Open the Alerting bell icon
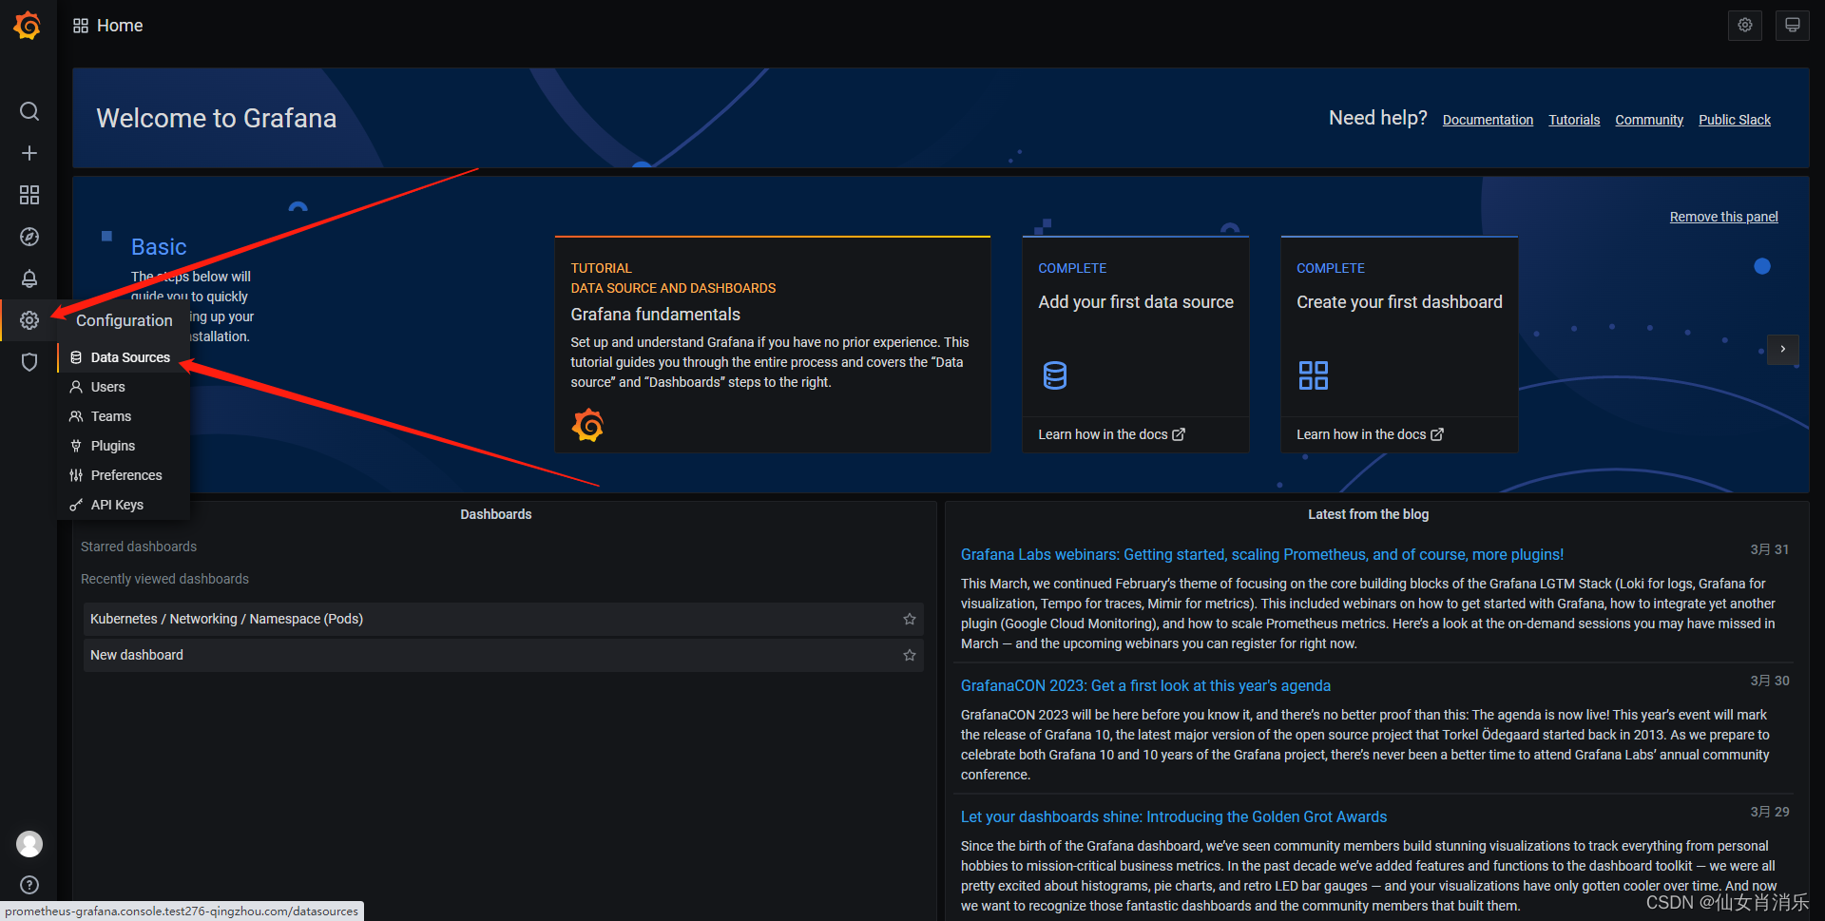The width and height of the screenshot is (1825, 921). (x=29, y=278)
